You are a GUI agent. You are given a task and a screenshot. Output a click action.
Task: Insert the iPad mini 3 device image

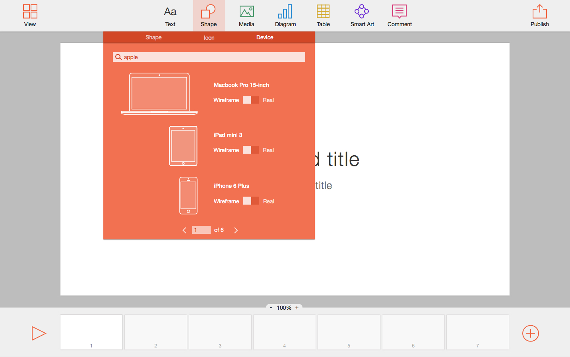183,146
